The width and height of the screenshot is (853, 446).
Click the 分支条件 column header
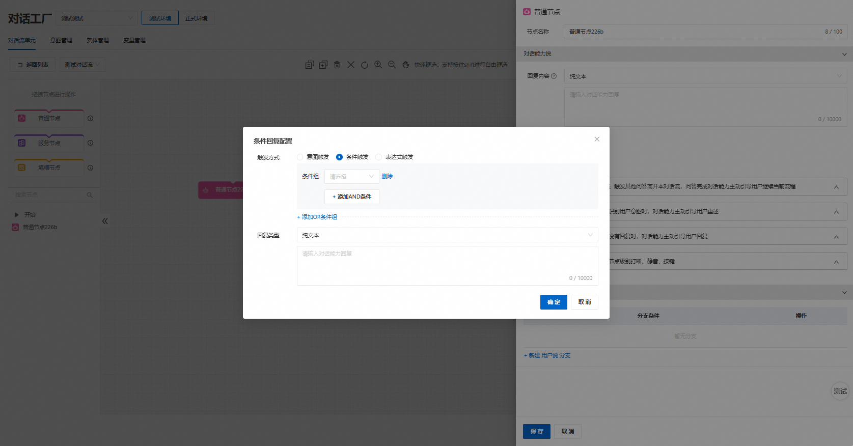[648, 316]
